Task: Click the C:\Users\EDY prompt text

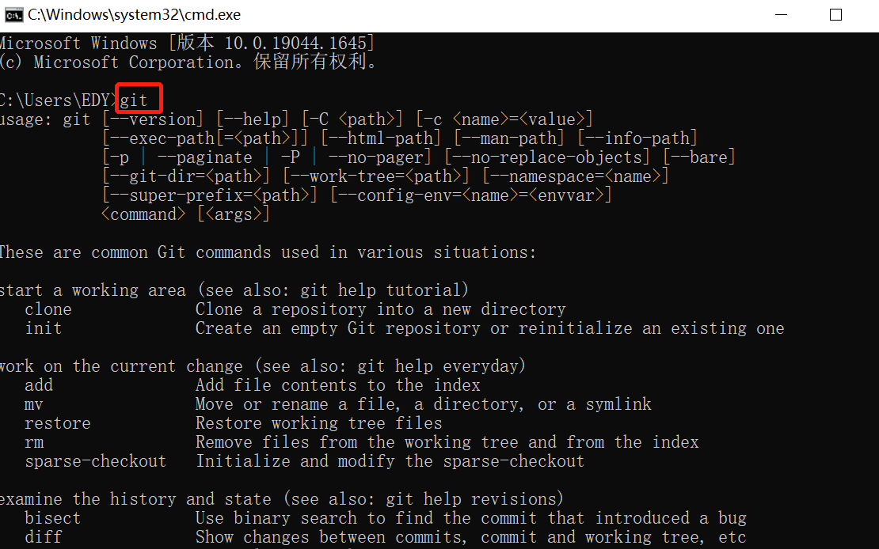Action: click(56, 100)
